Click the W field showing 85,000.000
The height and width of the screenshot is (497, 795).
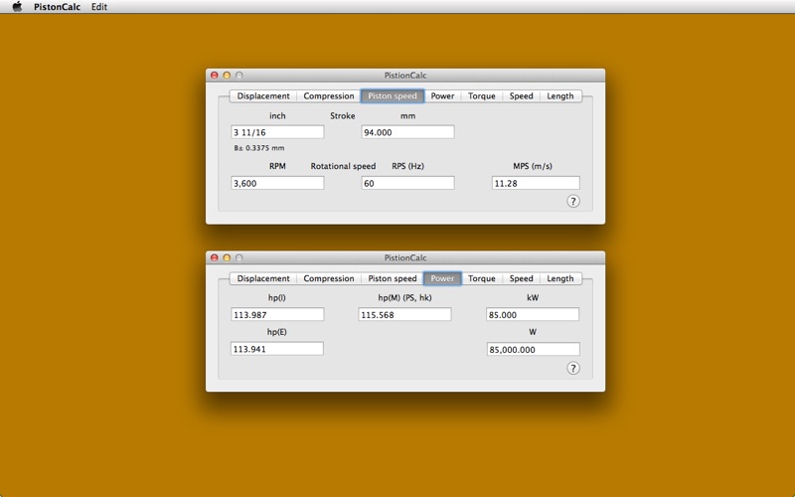point(533,349)
